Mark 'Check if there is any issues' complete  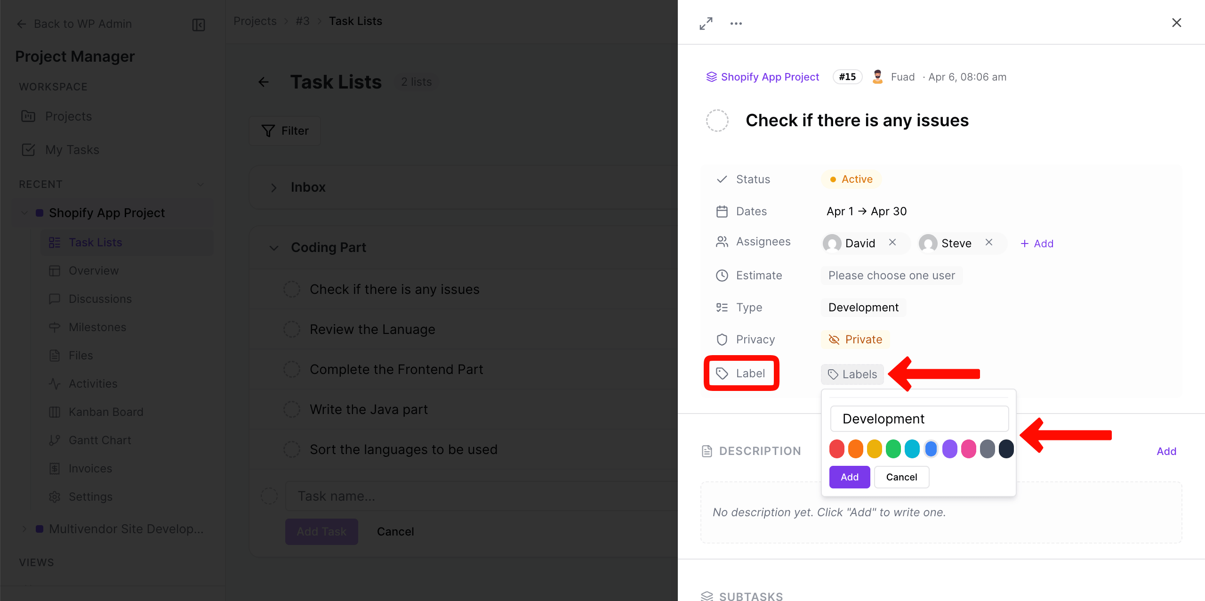(292, 289)
